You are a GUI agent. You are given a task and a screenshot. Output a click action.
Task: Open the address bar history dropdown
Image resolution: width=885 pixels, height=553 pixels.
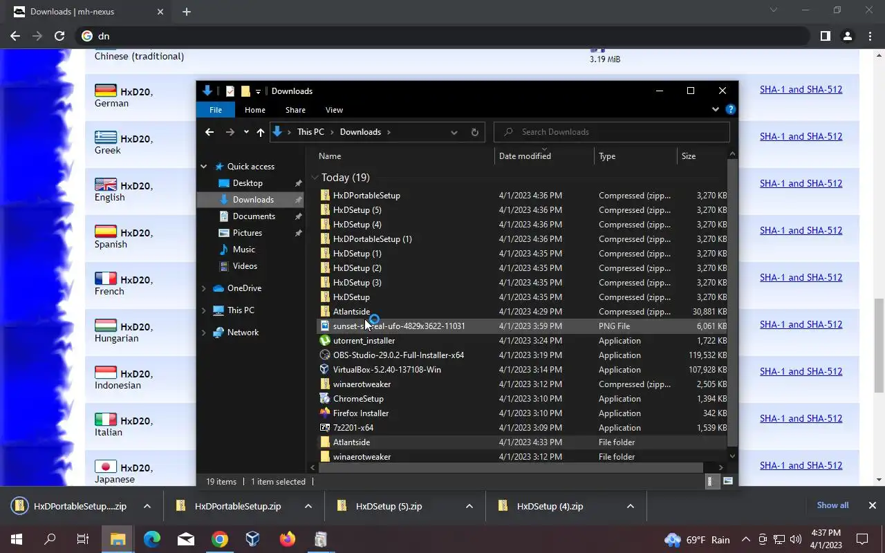(454, 132)
